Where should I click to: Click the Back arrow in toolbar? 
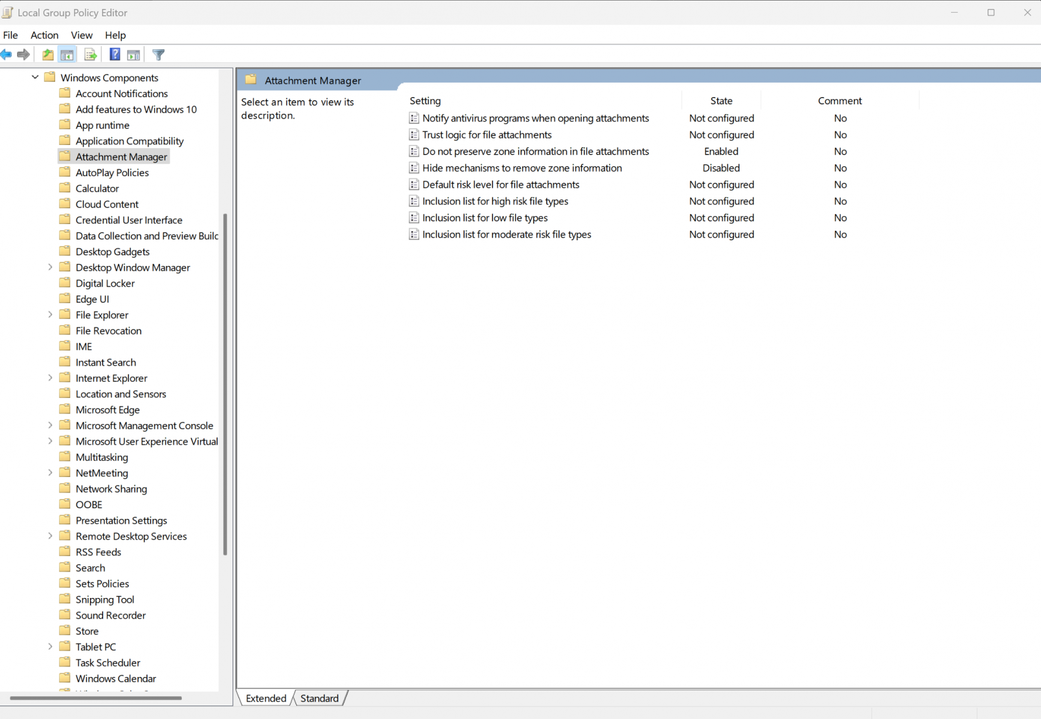[6, 55]
